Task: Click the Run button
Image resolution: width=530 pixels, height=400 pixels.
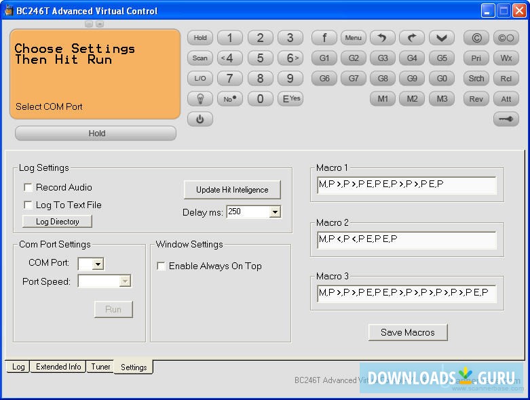Action: pyautogui.click(x=113, y=309)
